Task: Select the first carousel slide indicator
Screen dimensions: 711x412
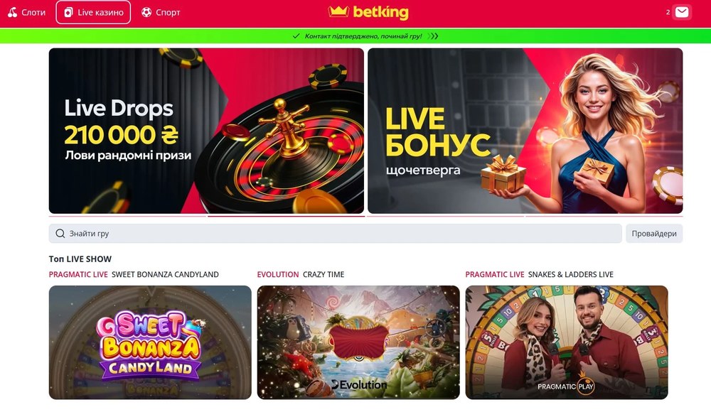Action: tap(127, 216)
